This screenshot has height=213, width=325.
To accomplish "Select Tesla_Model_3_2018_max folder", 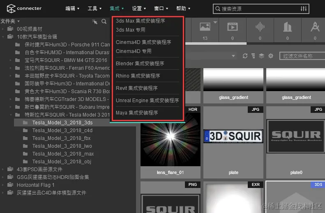I will pos(63,154).
